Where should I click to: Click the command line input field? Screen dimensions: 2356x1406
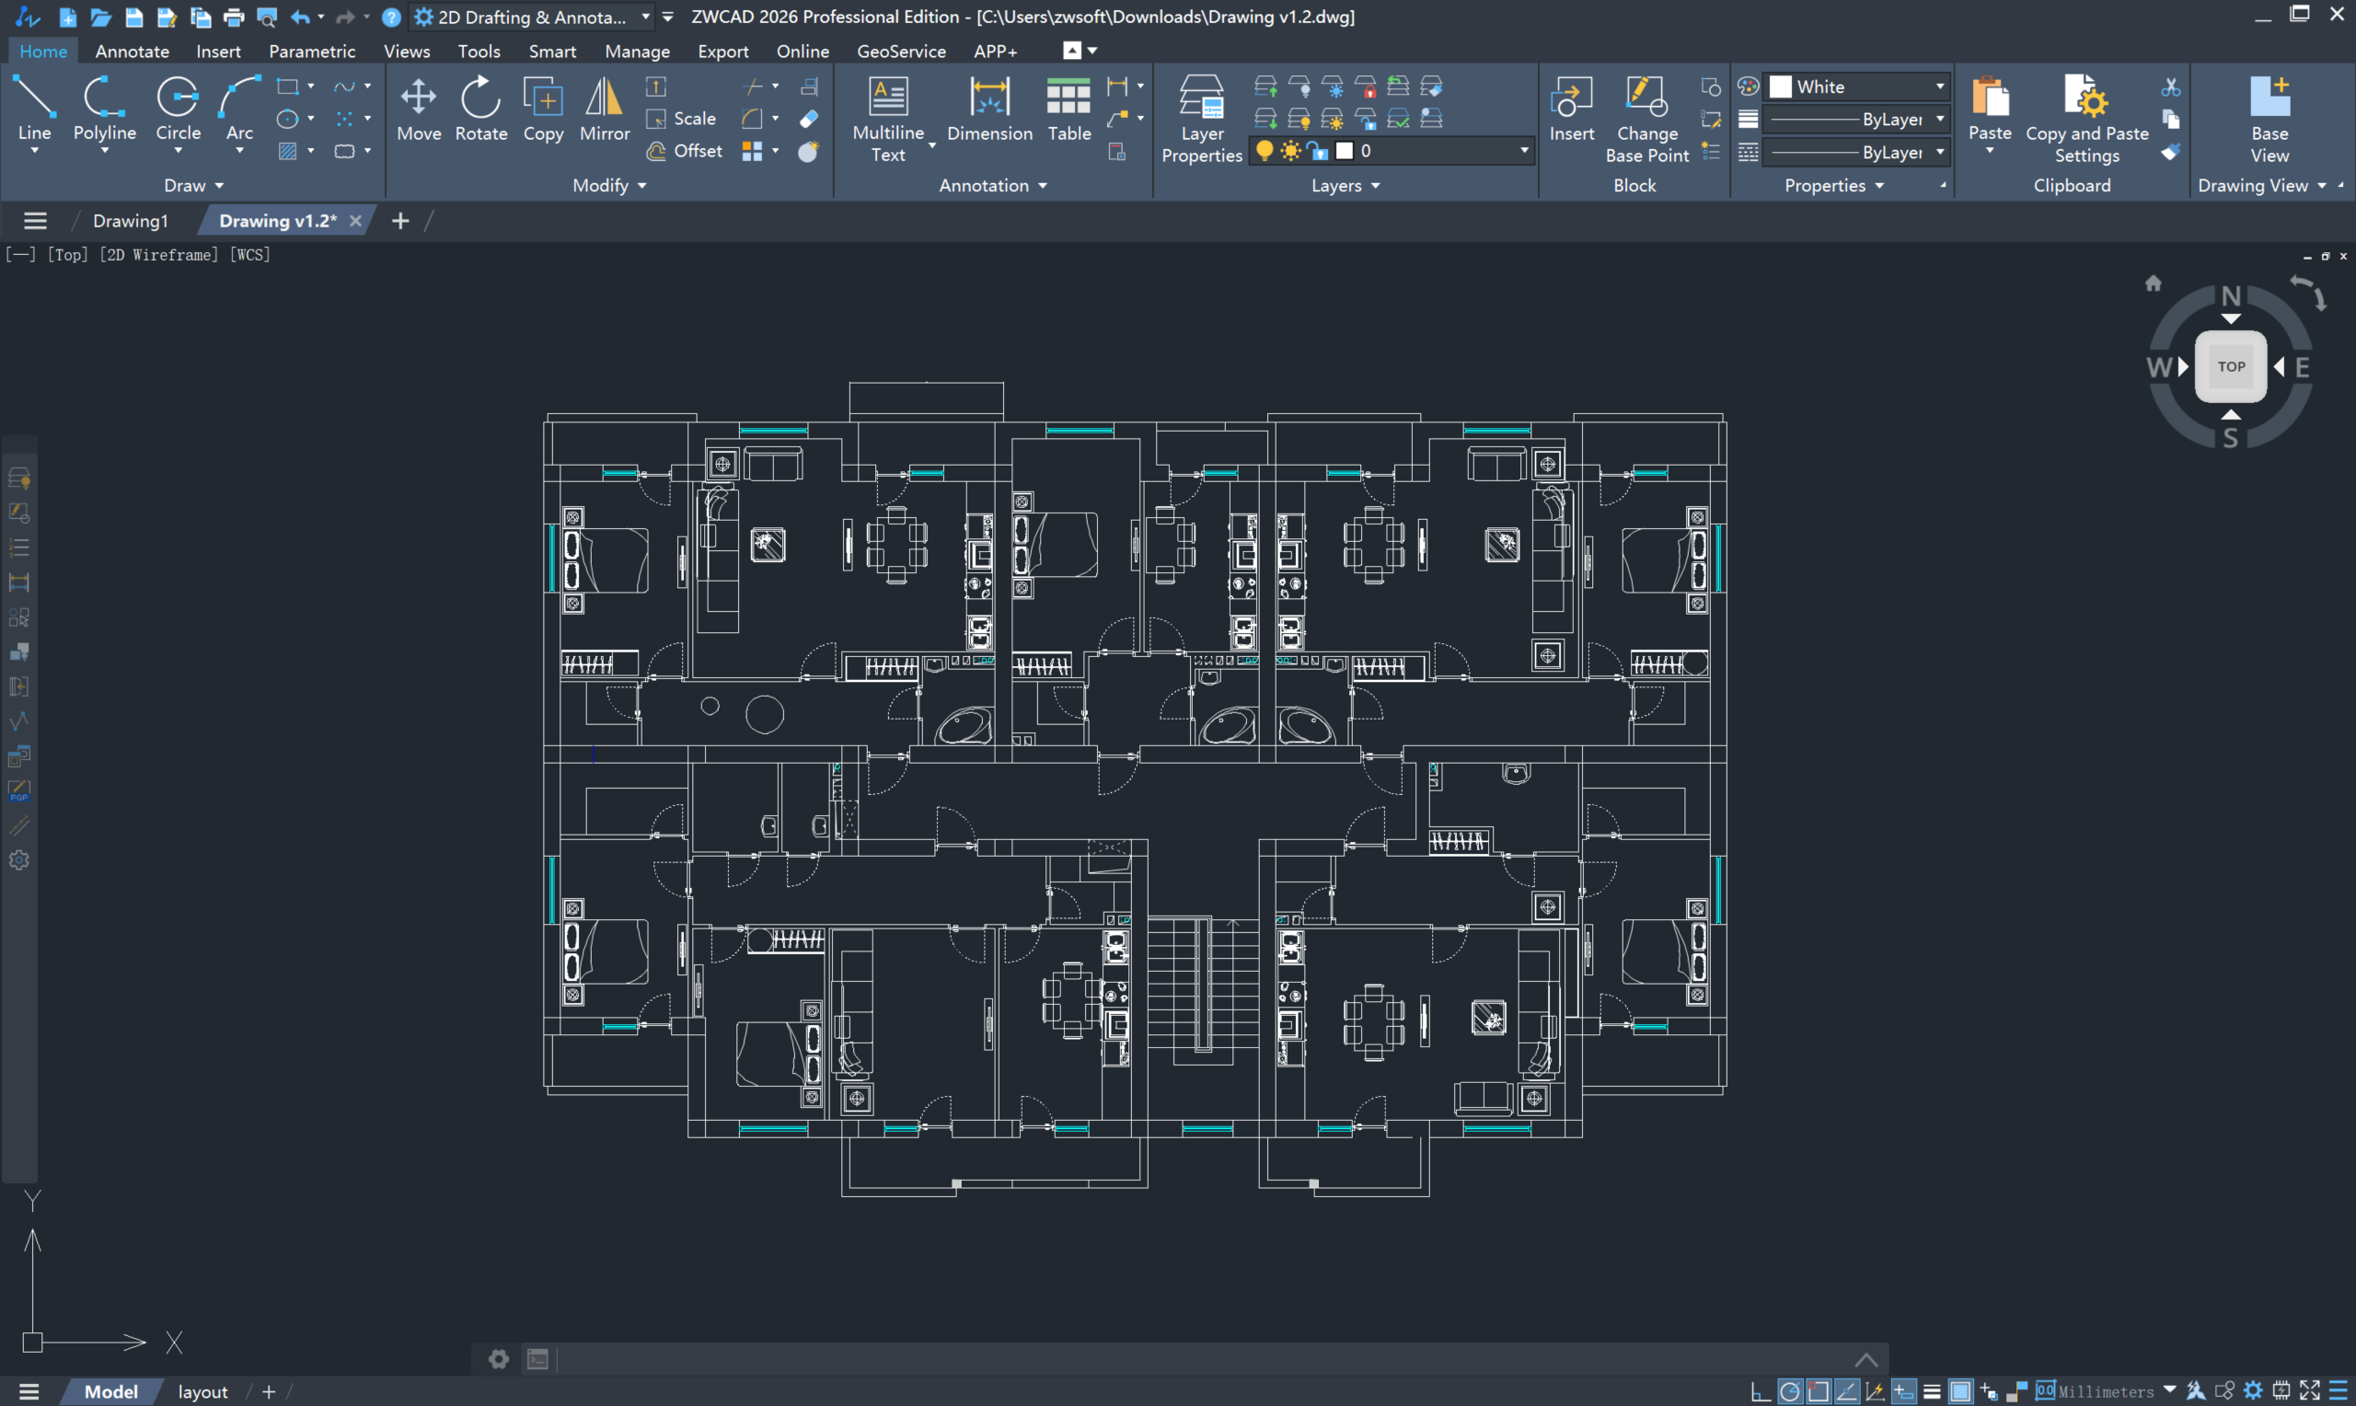[x=1203, y=1359]
